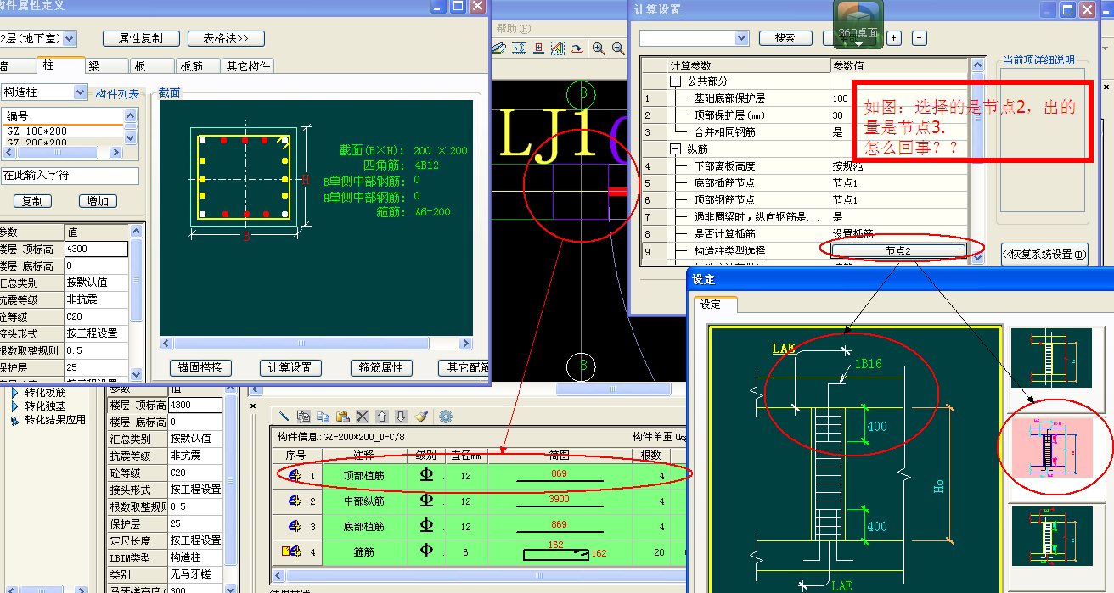This screenshot has width=1114, height=593.
Task: Collapse the 纵筋 group
Action: click(676, 149)
